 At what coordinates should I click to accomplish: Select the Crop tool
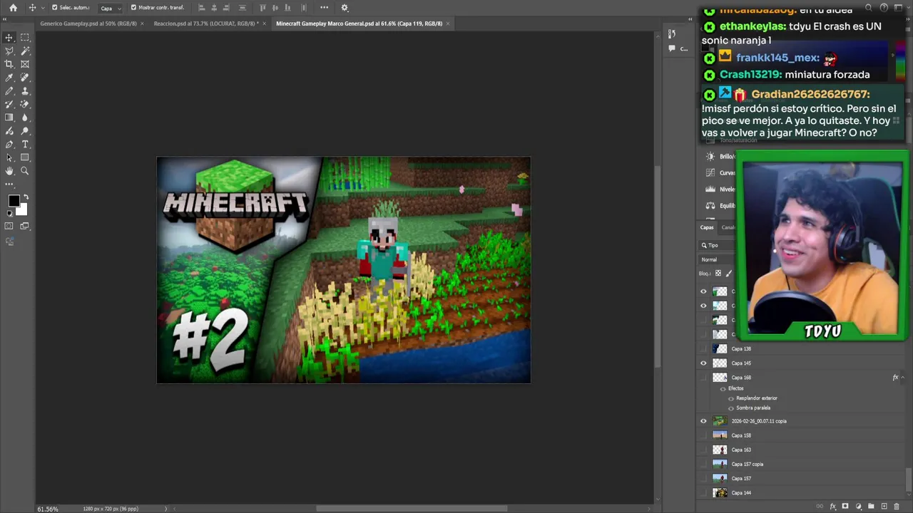click(x=9, y=64)
